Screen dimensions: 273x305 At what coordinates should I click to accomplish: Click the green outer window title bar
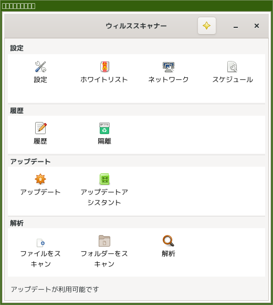pos(136,6)
